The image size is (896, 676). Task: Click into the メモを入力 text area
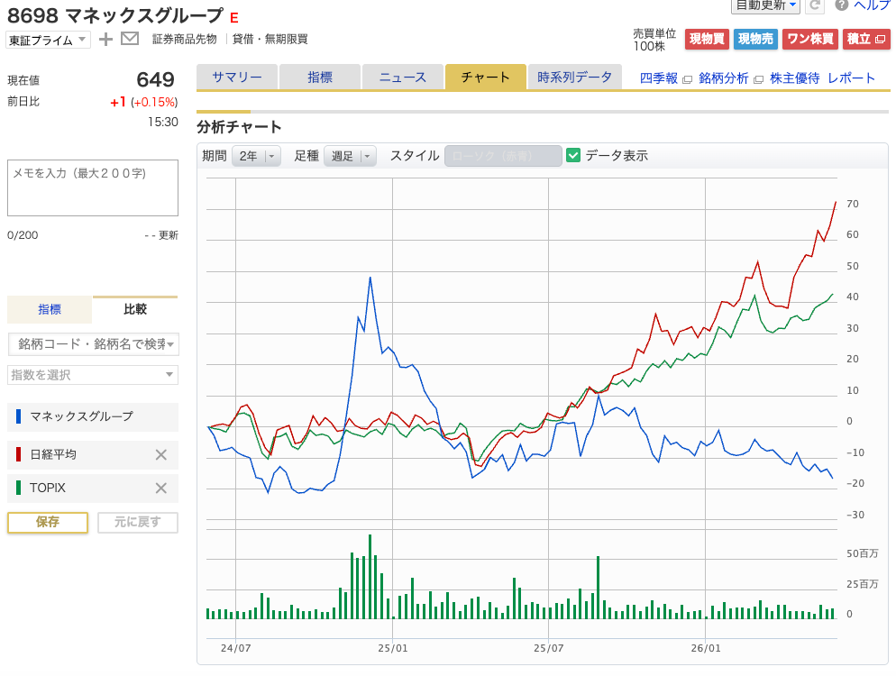point(93,188)
